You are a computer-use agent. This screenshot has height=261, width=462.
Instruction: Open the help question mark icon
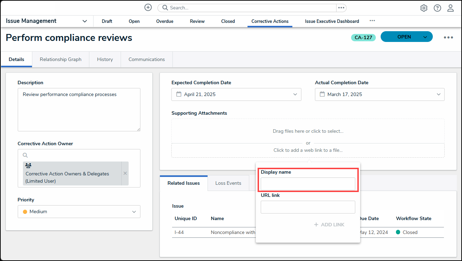coord(437,8)
